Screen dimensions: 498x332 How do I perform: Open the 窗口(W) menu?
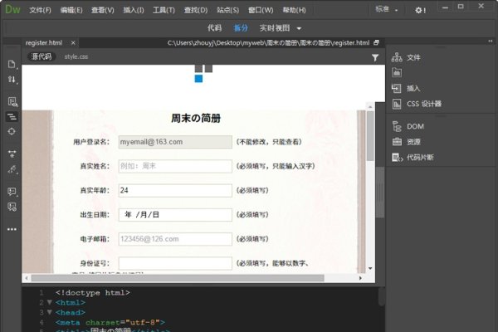tap(261, 10)
